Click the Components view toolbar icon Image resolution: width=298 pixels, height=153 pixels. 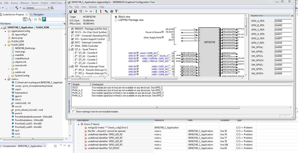[x=55, y=146]
